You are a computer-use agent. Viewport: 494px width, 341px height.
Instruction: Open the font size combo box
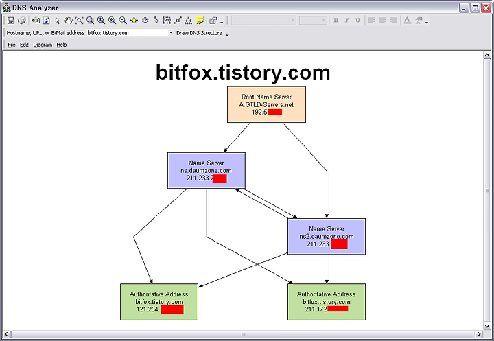pyautogui.click(x=313, y=21)
